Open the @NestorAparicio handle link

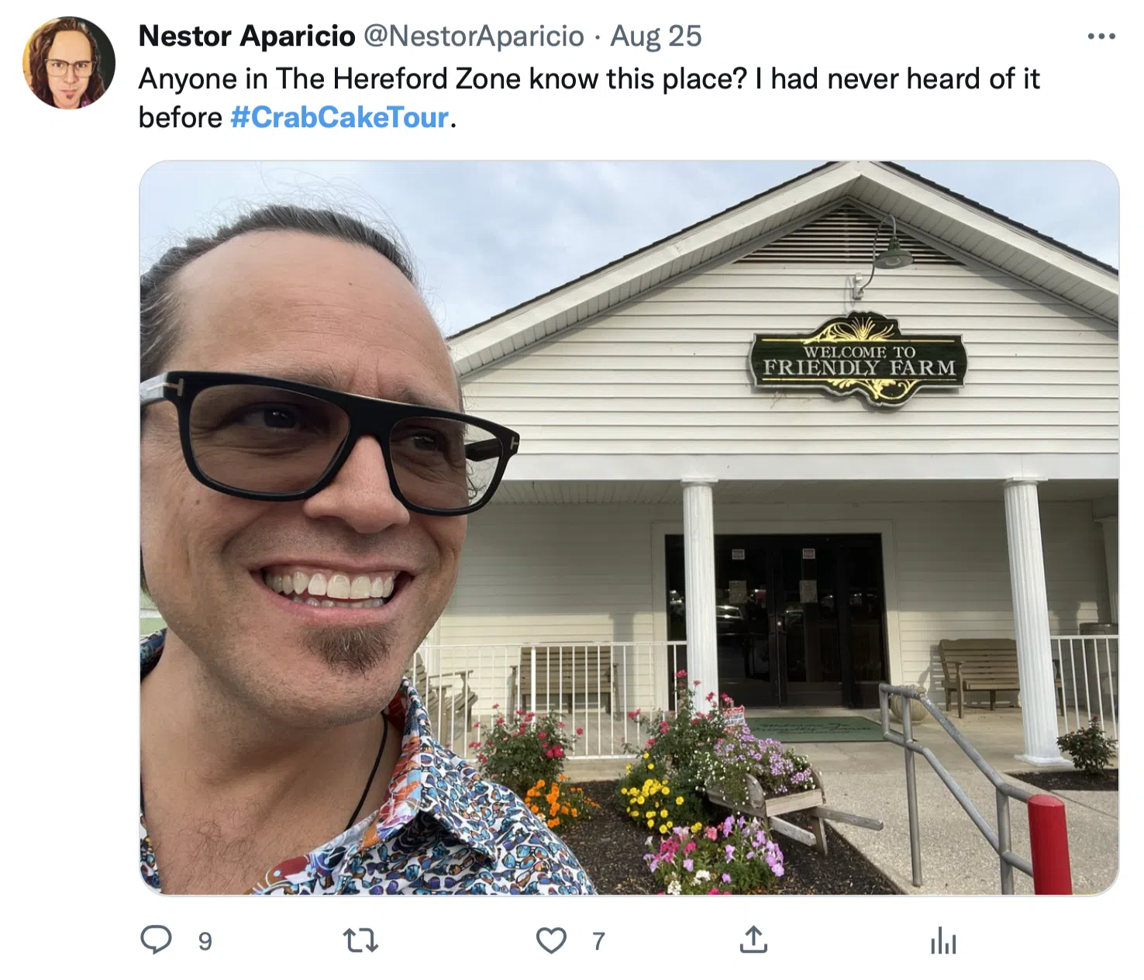(474, 36)
